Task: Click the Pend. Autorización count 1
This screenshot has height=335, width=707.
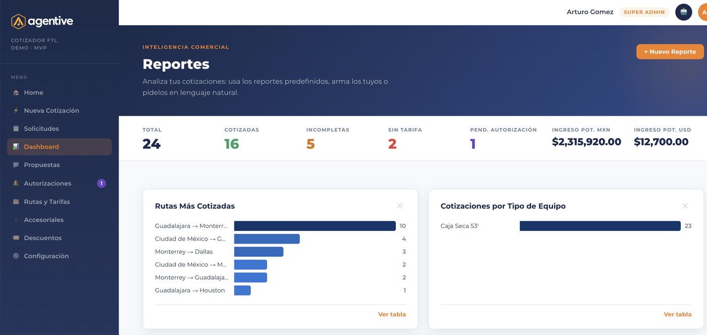Action: pos(473,144)
